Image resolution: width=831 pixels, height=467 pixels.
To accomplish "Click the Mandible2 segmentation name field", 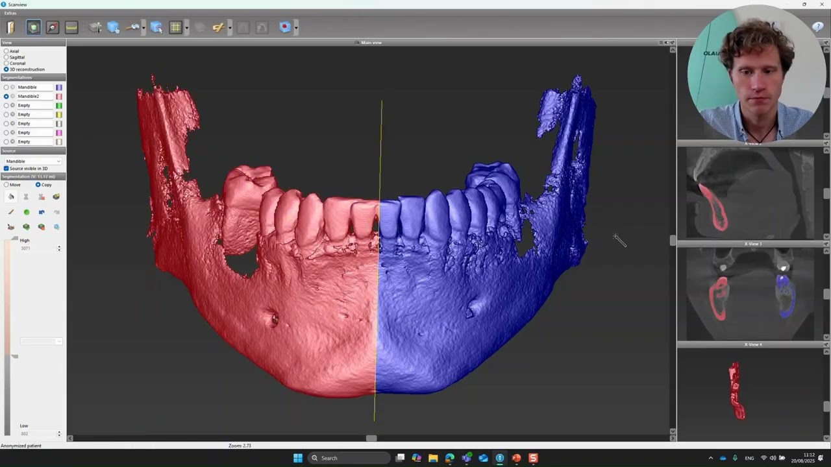I will point(35,96).
